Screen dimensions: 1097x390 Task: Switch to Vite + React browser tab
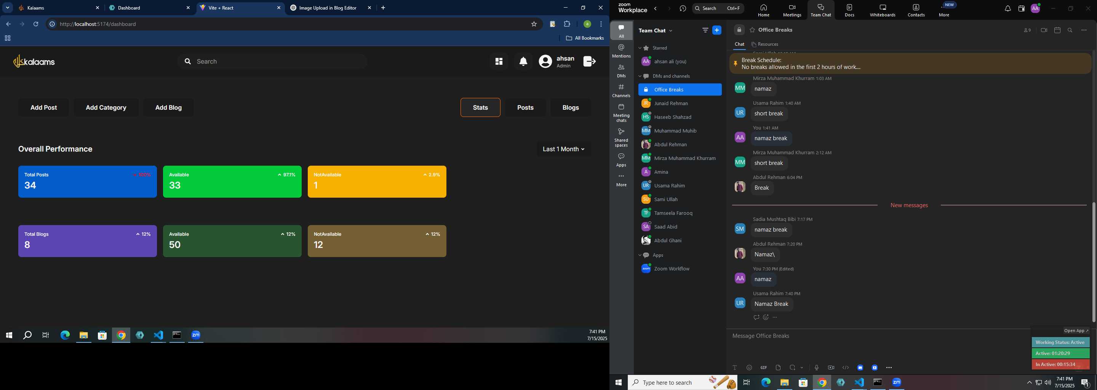[x=240, y=8]
